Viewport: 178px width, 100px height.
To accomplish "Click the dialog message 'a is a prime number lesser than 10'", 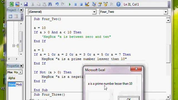I will tap(110, 84).
